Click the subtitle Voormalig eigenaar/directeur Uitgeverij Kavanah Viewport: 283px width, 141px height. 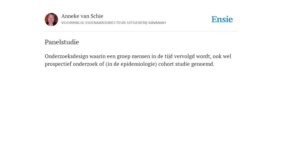pyautogui.click(x=114, y=23)
